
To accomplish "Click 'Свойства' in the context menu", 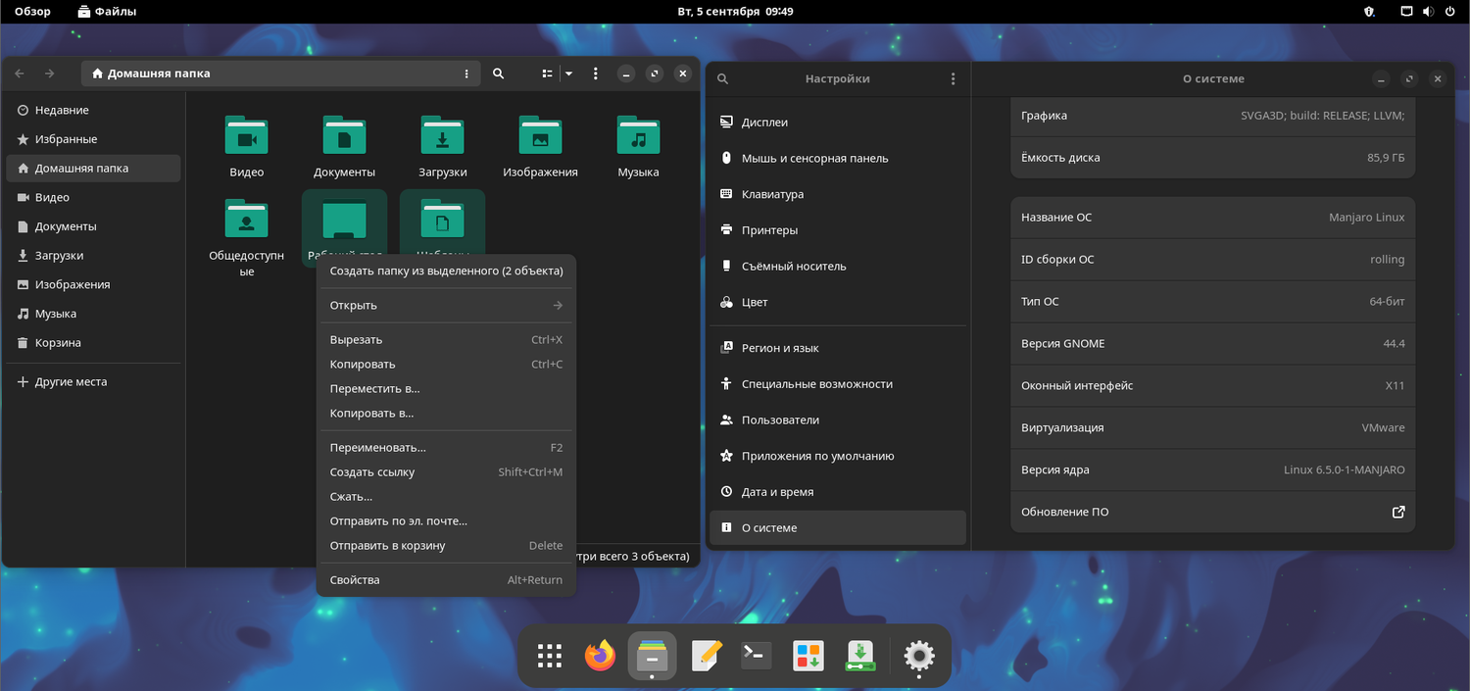I will (x=355, y=579).
